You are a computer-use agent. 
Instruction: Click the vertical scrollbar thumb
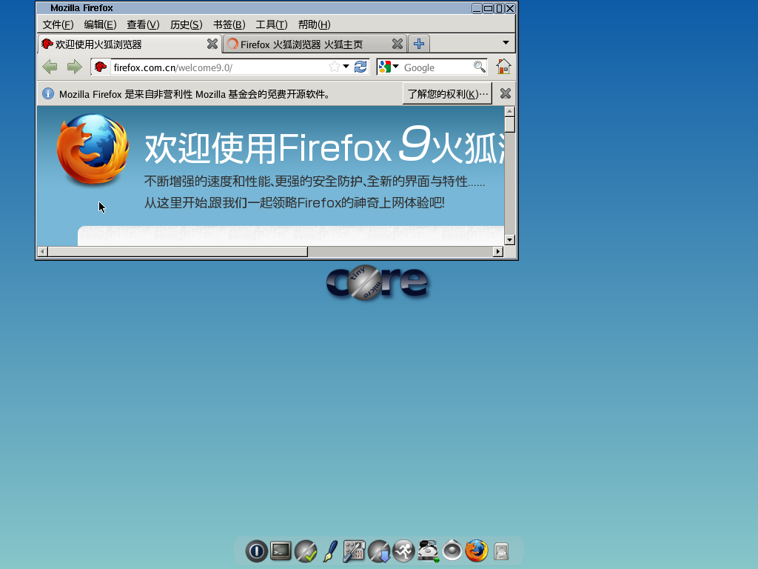tap(509, 124)
